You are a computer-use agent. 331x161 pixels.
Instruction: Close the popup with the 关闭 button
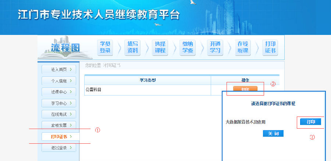click(x=273, y=133)
